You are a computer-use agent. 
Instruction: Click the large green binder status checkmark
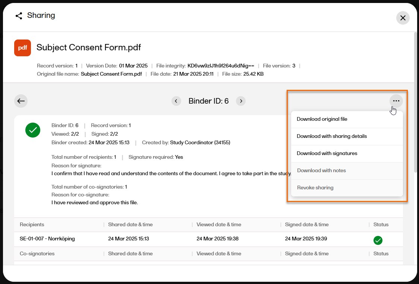33,130
